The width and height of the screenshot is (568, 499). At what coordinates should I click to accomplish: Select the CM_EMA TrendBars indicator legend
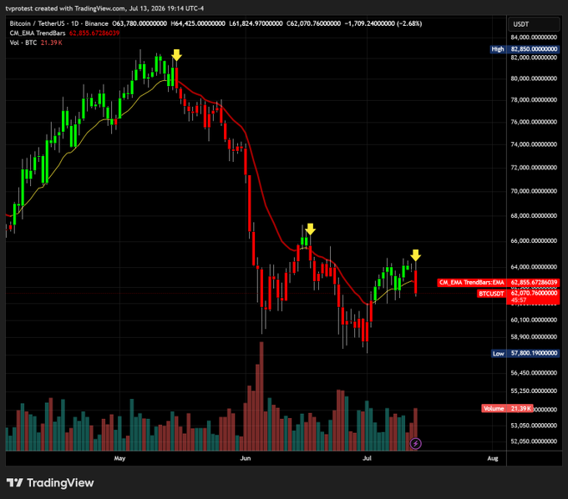(38, 33)
